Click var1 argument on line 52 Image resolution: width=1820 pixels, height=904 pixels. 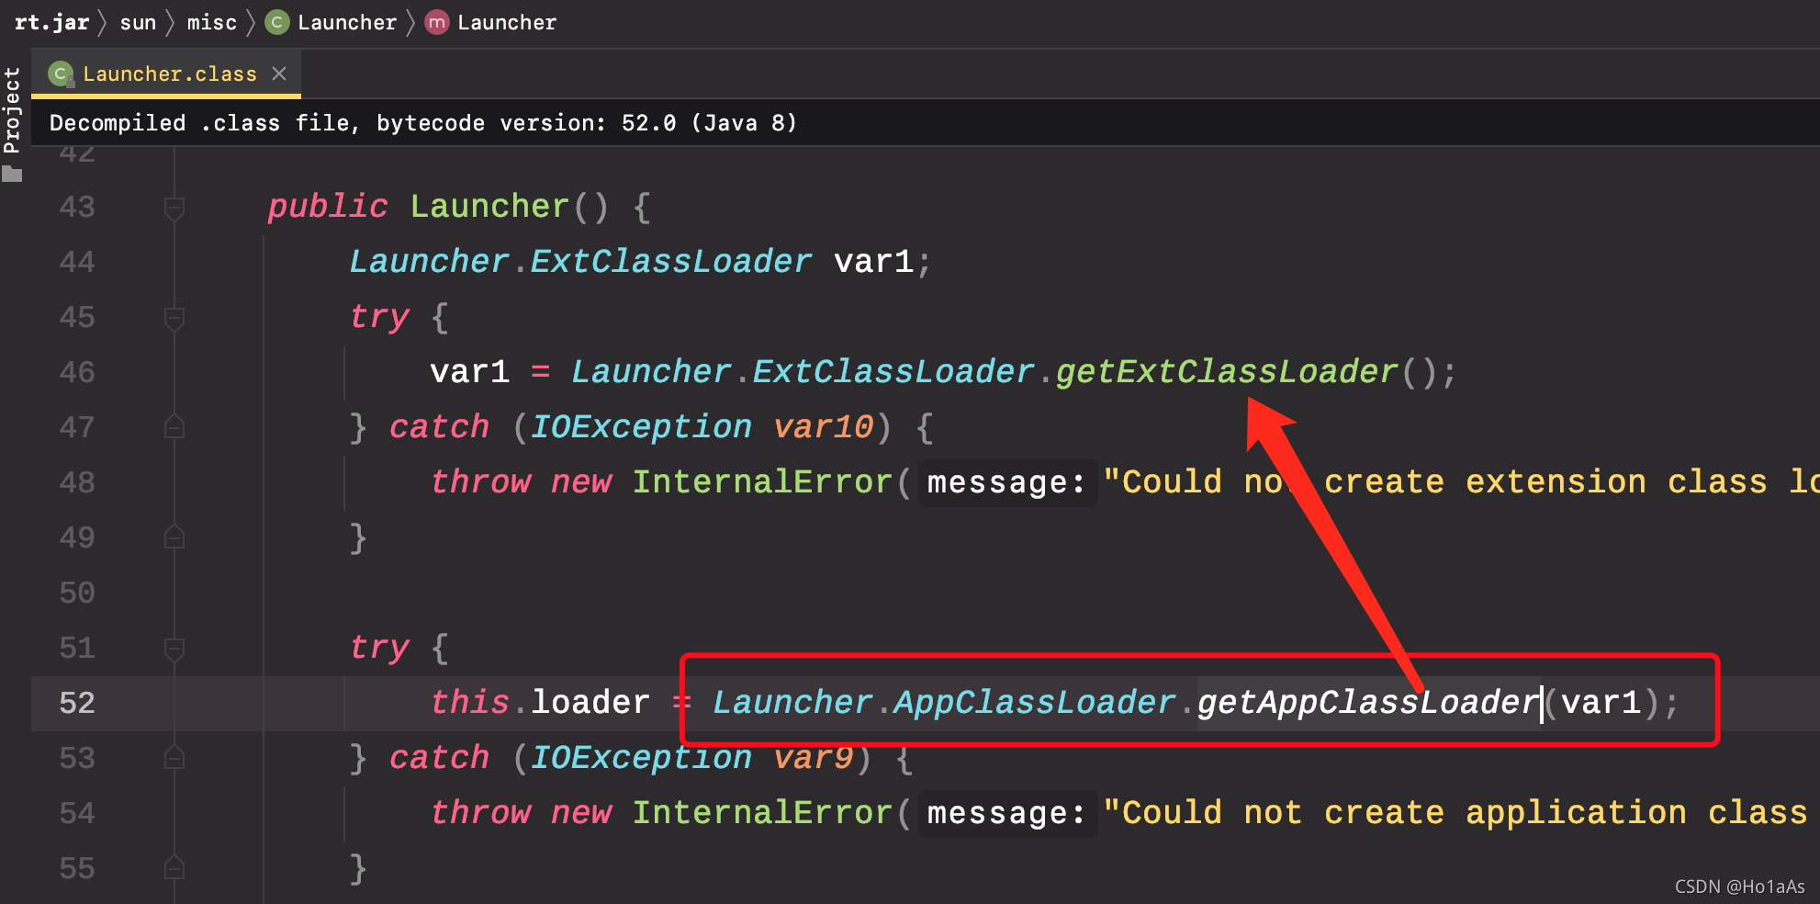click(x=1601, y=703)
